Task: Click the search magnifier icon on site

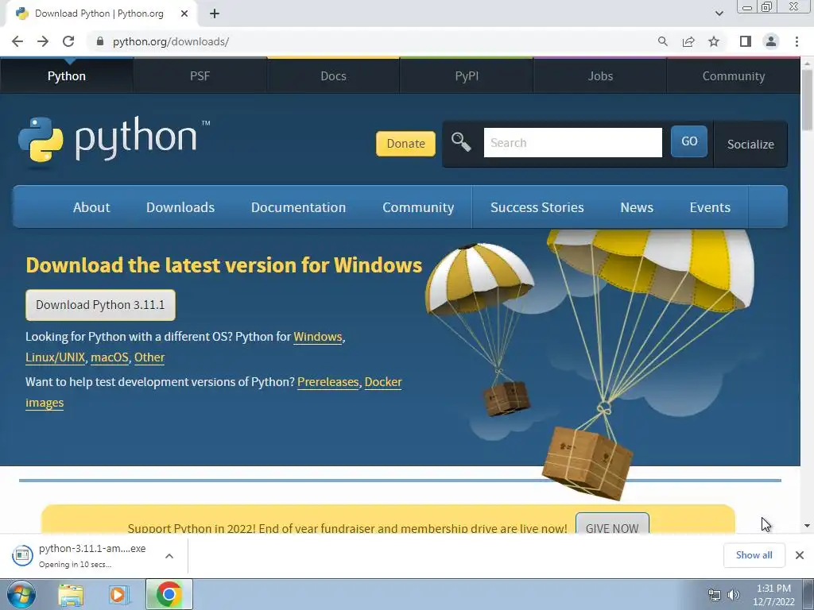Action: click(461, 142)
